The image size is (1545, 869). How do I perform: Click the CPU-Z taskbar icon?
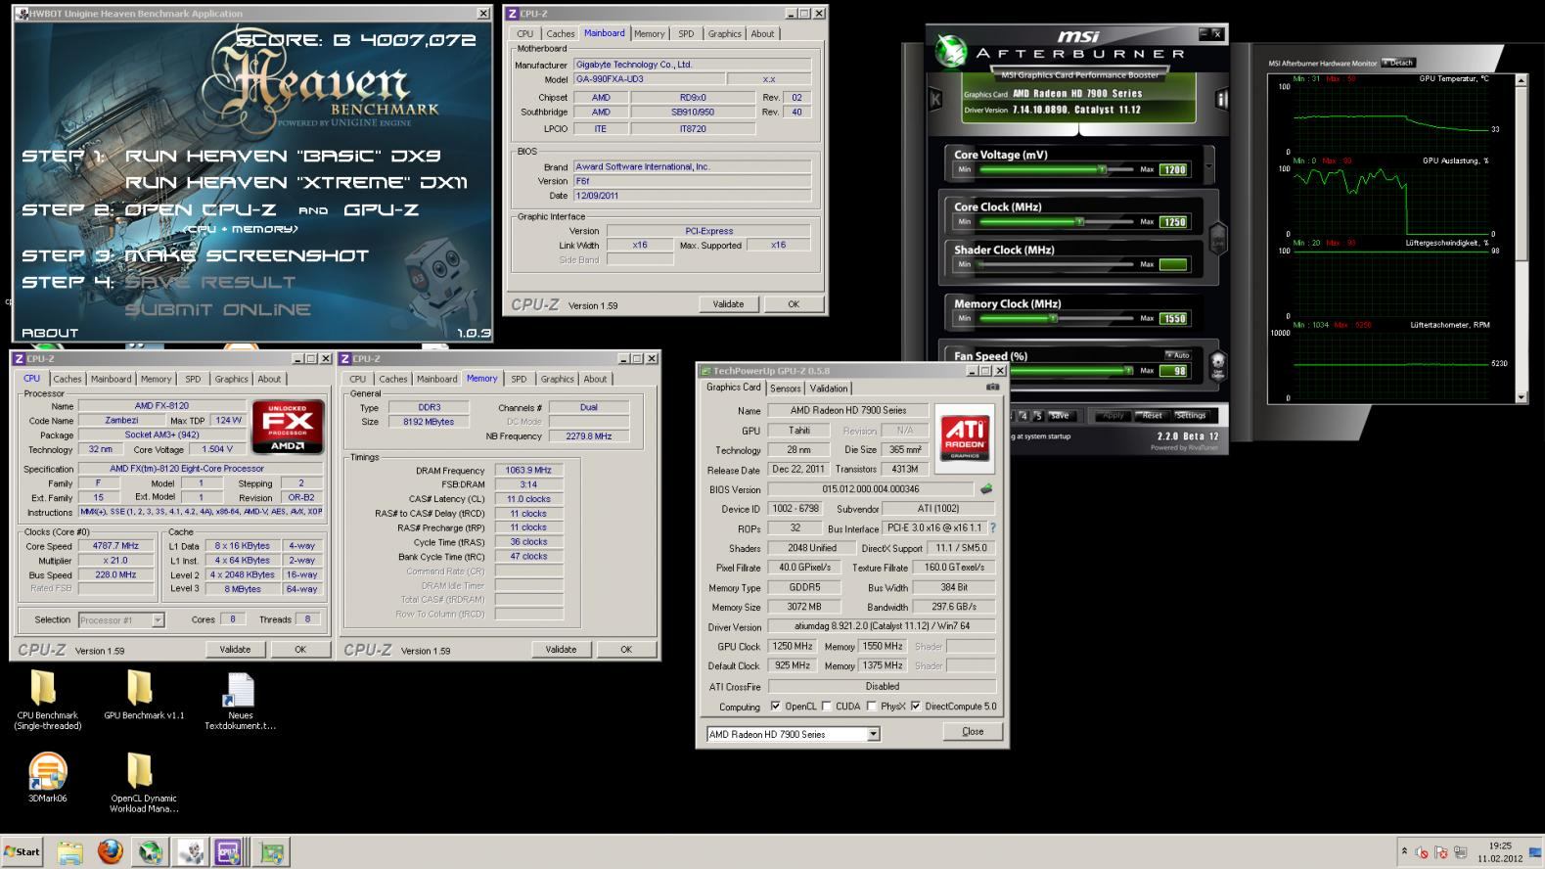pyautogui.click(x=228, y=852)
